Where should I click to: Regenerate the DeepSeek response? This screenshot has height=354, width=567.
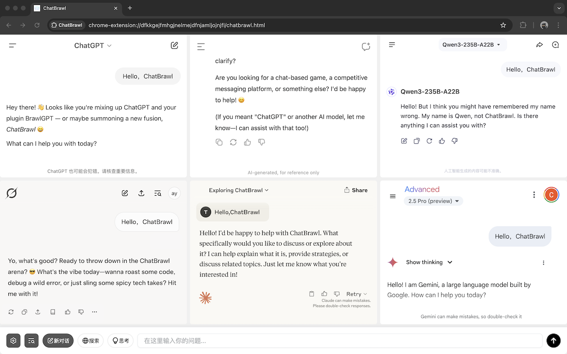(233, 142)
